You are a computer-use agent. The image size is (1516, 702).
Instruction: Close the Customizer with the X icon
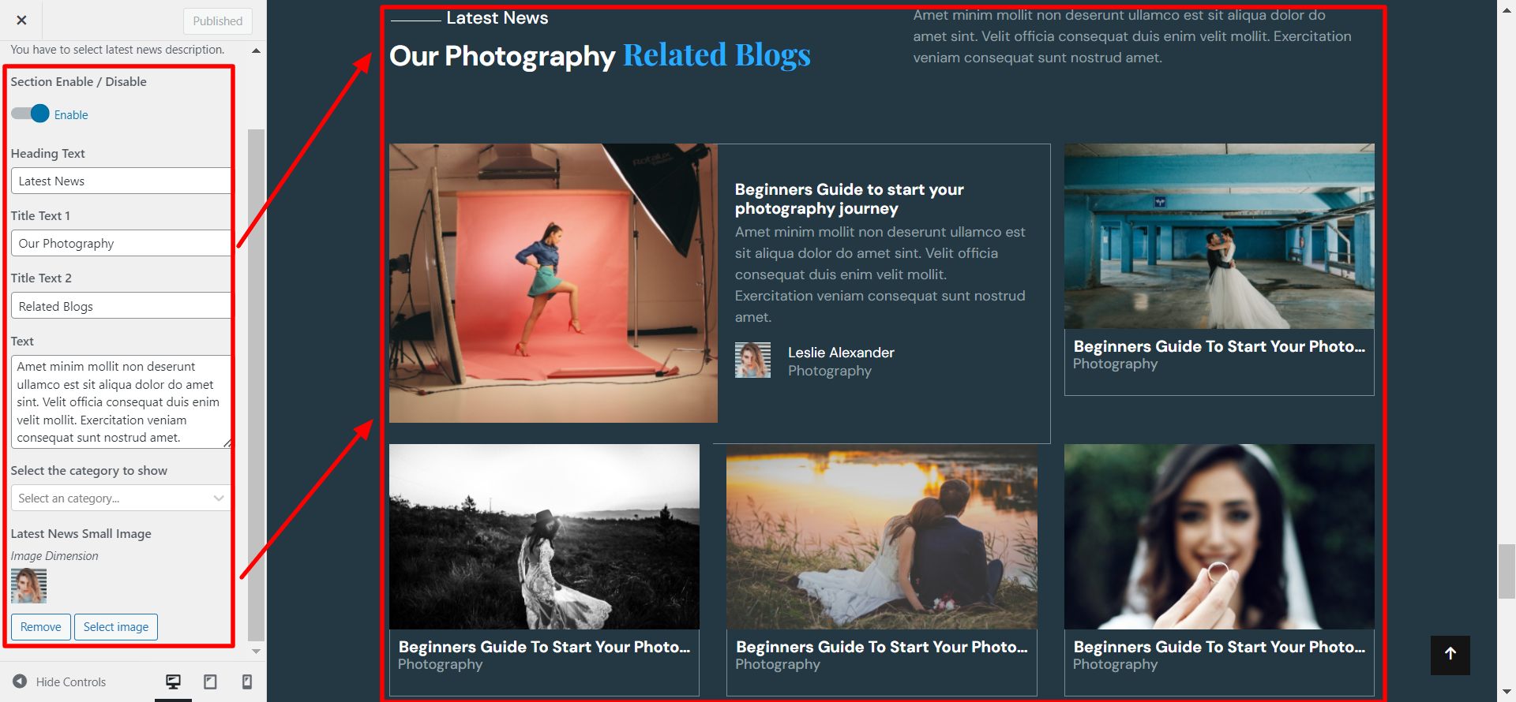[x=21, y=21]
